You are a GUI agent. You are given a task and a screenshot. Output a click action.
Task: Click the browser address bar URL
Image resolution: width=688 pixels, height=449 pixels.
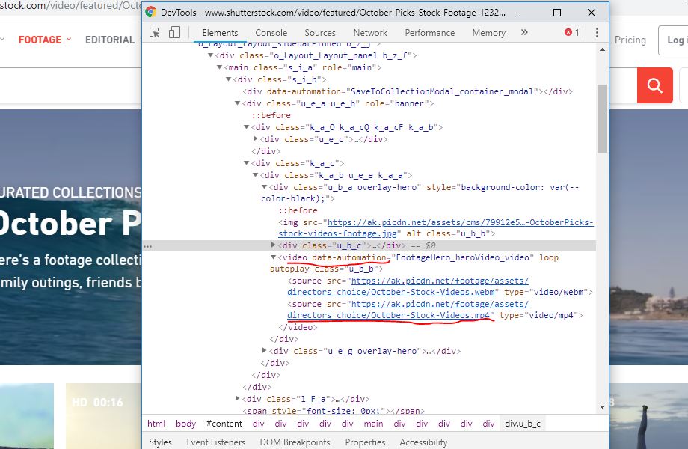coord(70,6)
